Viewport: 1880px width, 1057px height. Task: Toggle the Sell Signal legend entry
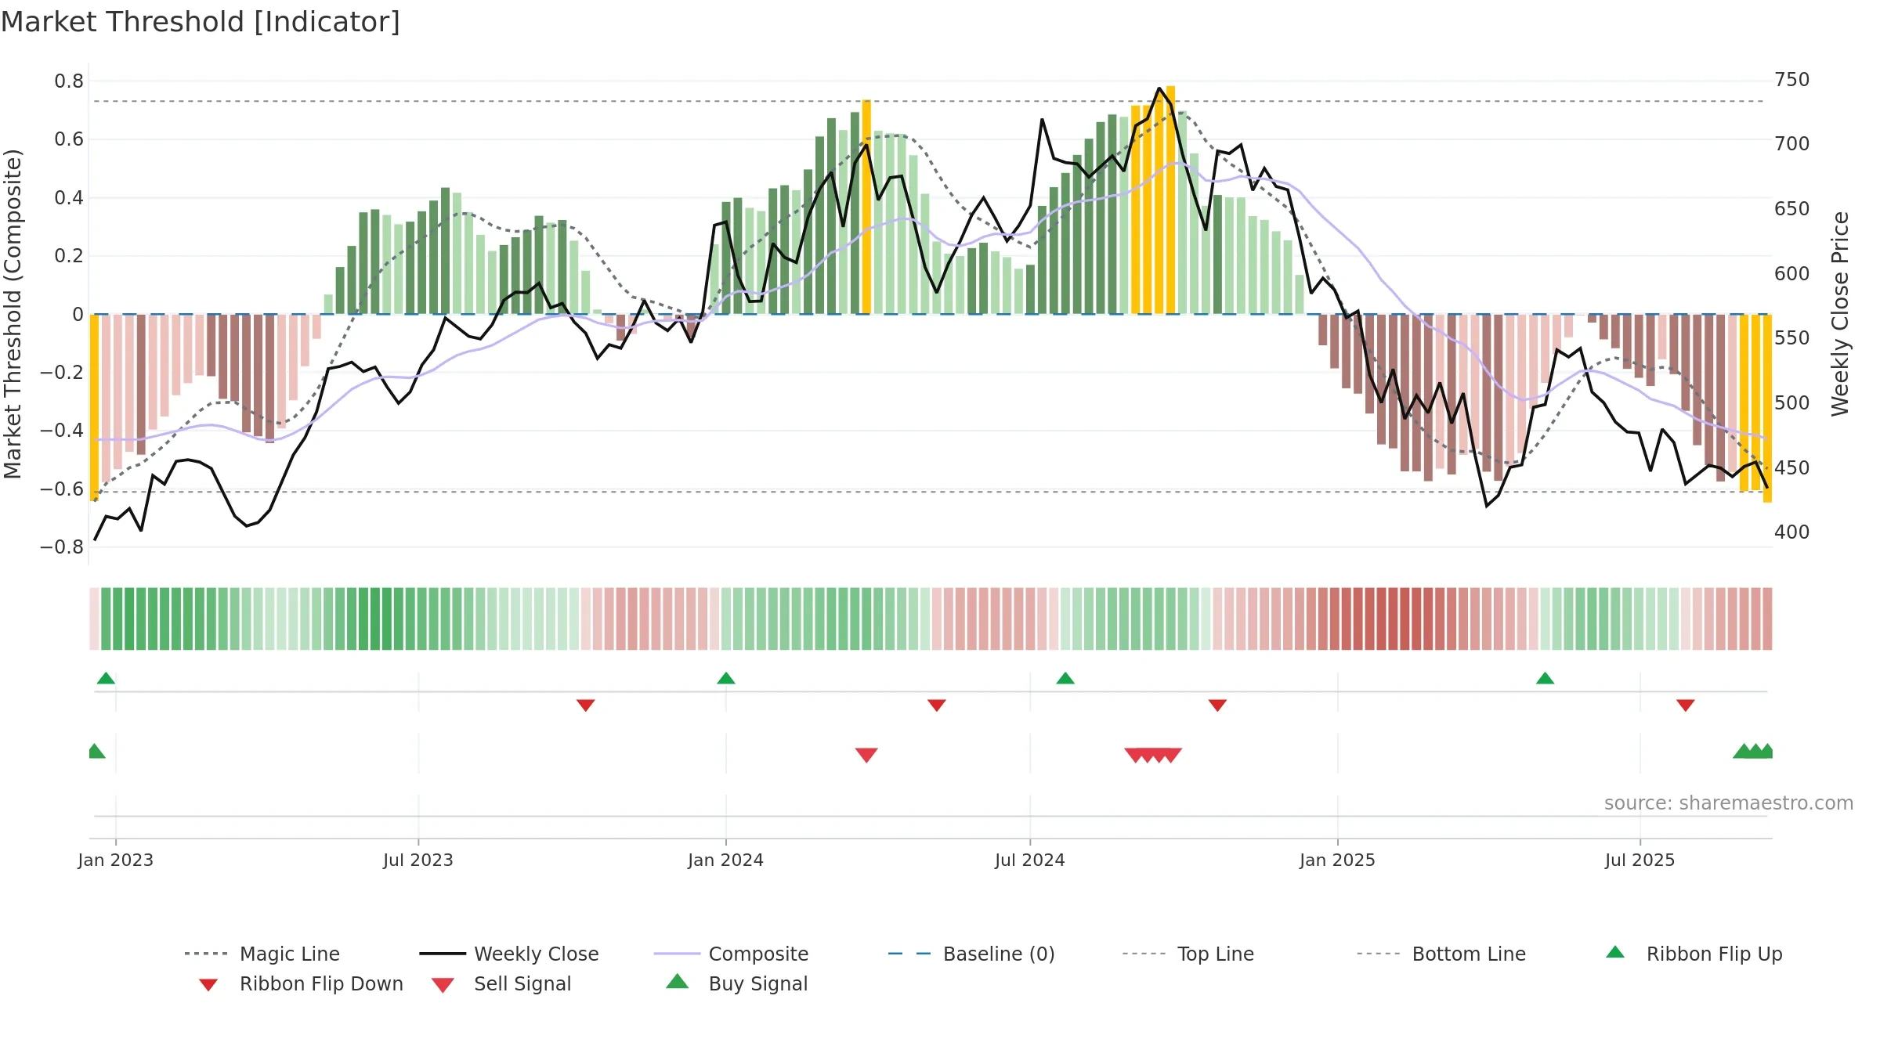coord(501,983)
